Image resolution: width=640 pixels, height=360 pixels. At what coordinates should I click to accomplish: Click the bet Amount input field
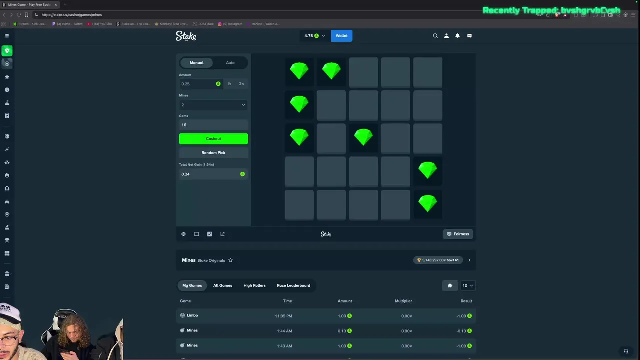(201, 84)
